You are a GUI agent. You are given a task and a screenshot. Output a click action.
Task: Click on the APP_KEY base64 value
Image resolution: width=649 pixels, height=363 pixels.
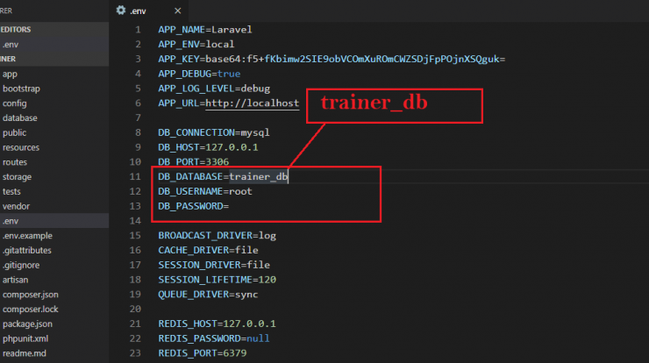click(x=355, y=60)
